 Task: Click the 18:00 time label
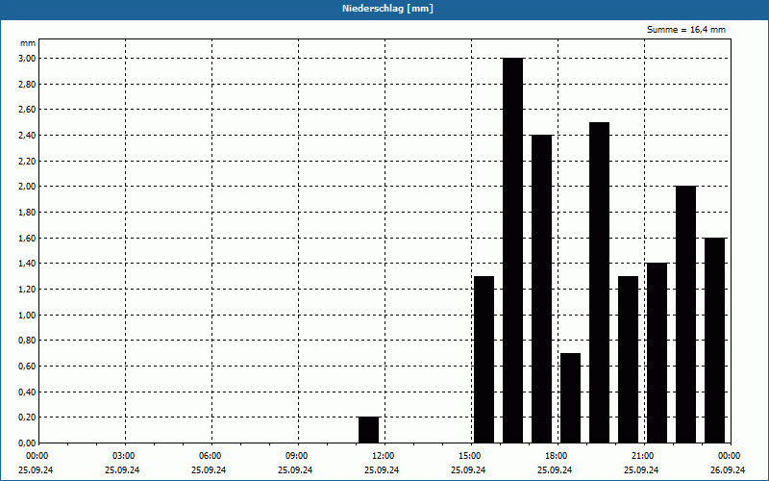coord(557,456)
